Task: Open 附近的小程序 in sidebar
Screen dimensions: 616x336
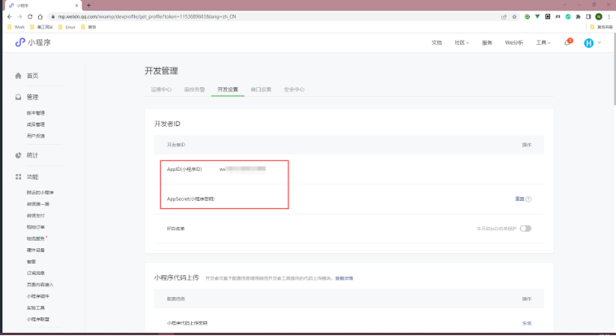Action: tap(40, 193)
